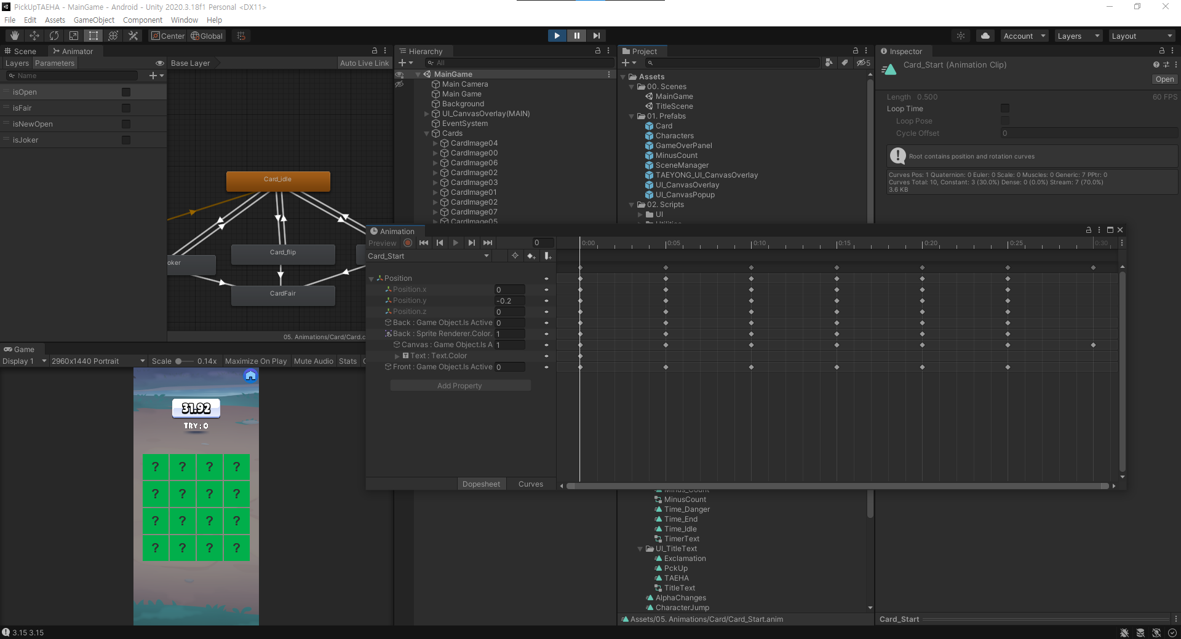
Task: Select the Move tool
Action: pos(34,36)
